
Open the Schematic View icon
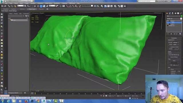[x=112, y=6]
